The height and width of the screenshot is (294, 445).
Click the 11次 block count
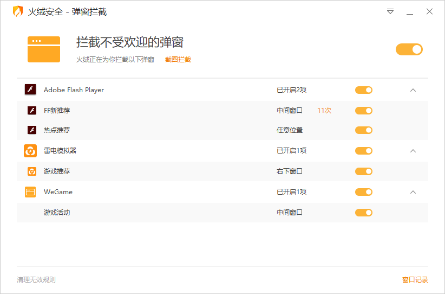(x=324, y=110)
